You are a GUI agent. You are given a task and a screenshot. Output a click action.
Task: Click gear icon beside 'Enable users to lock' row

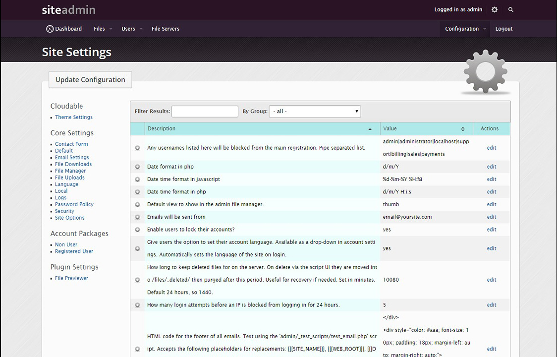(x=138, y=230)
